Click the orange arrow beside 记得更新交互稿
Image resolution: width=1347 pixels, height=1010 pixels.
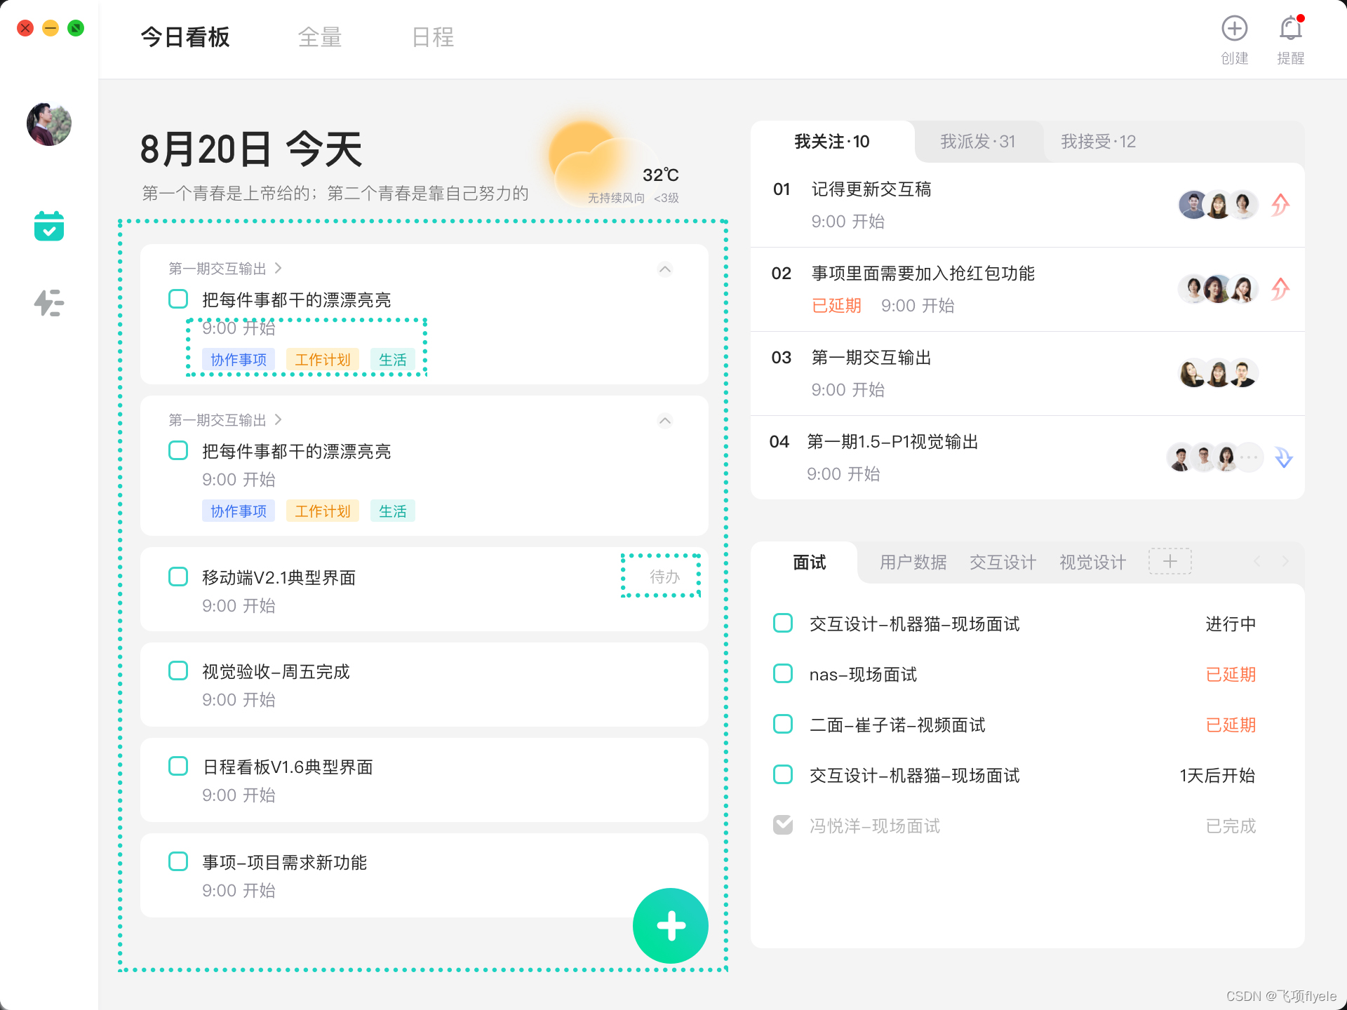[x=1279, y=204]
